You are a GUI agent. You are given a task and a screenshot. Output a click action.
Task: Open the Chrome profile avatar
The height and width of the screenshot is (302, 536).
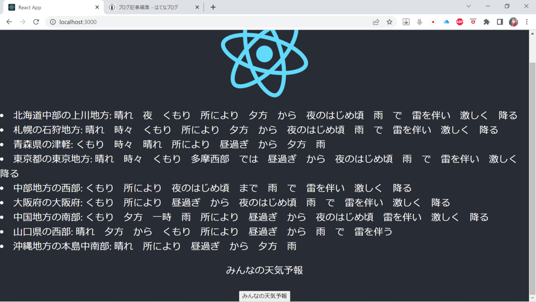[x=513, y=22]
